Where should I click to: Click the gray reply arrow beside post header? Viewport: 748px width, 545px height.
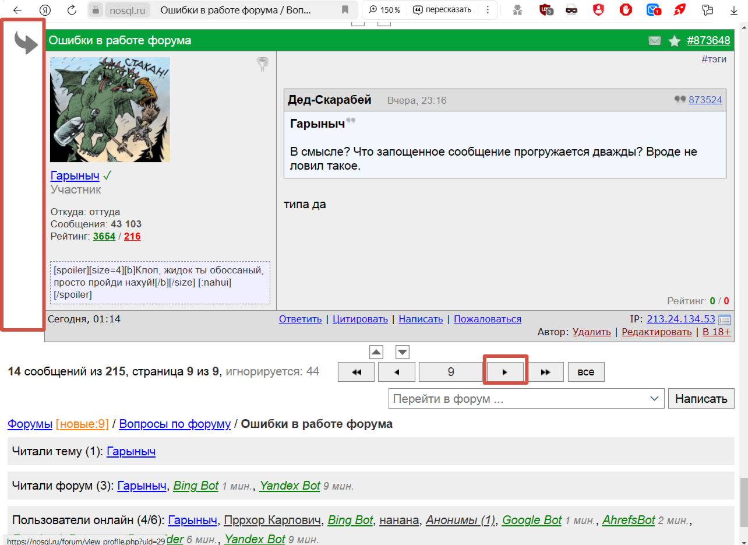26,42
